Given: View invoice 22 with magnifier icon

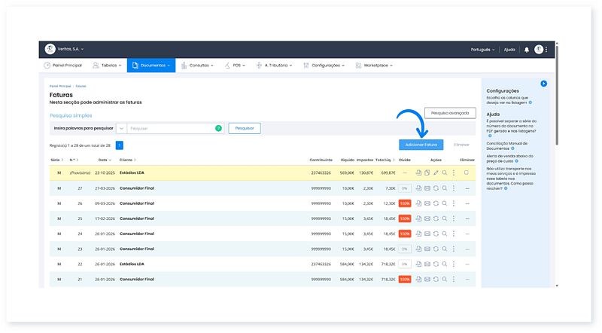Looking at the screenshot, I should coord(445,264).
